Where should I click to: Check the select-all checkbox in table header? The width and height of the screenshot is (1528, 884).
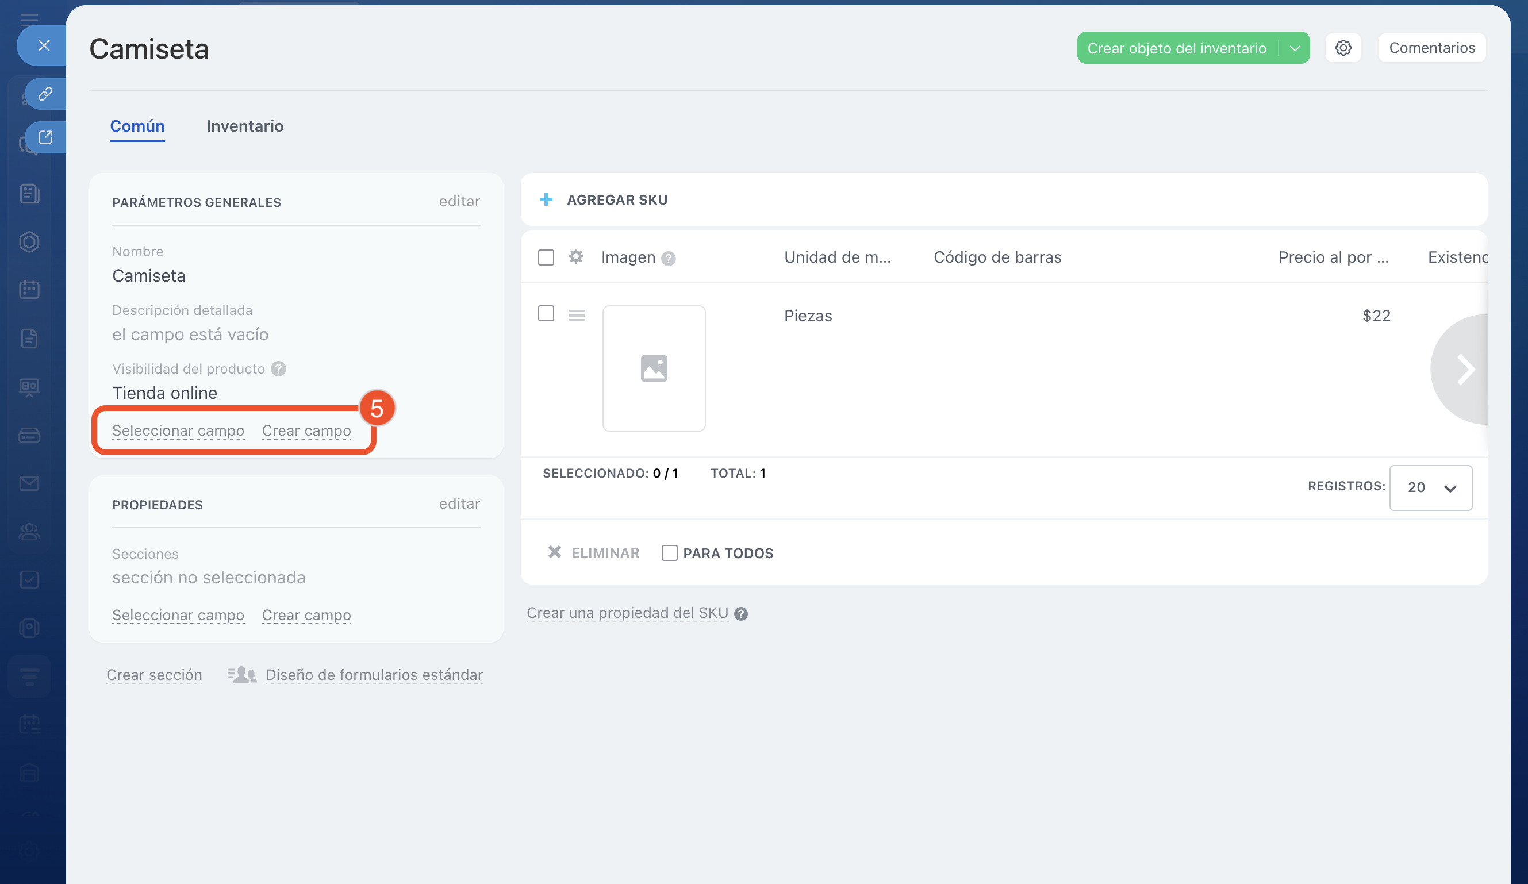click(x=546, y=257)
